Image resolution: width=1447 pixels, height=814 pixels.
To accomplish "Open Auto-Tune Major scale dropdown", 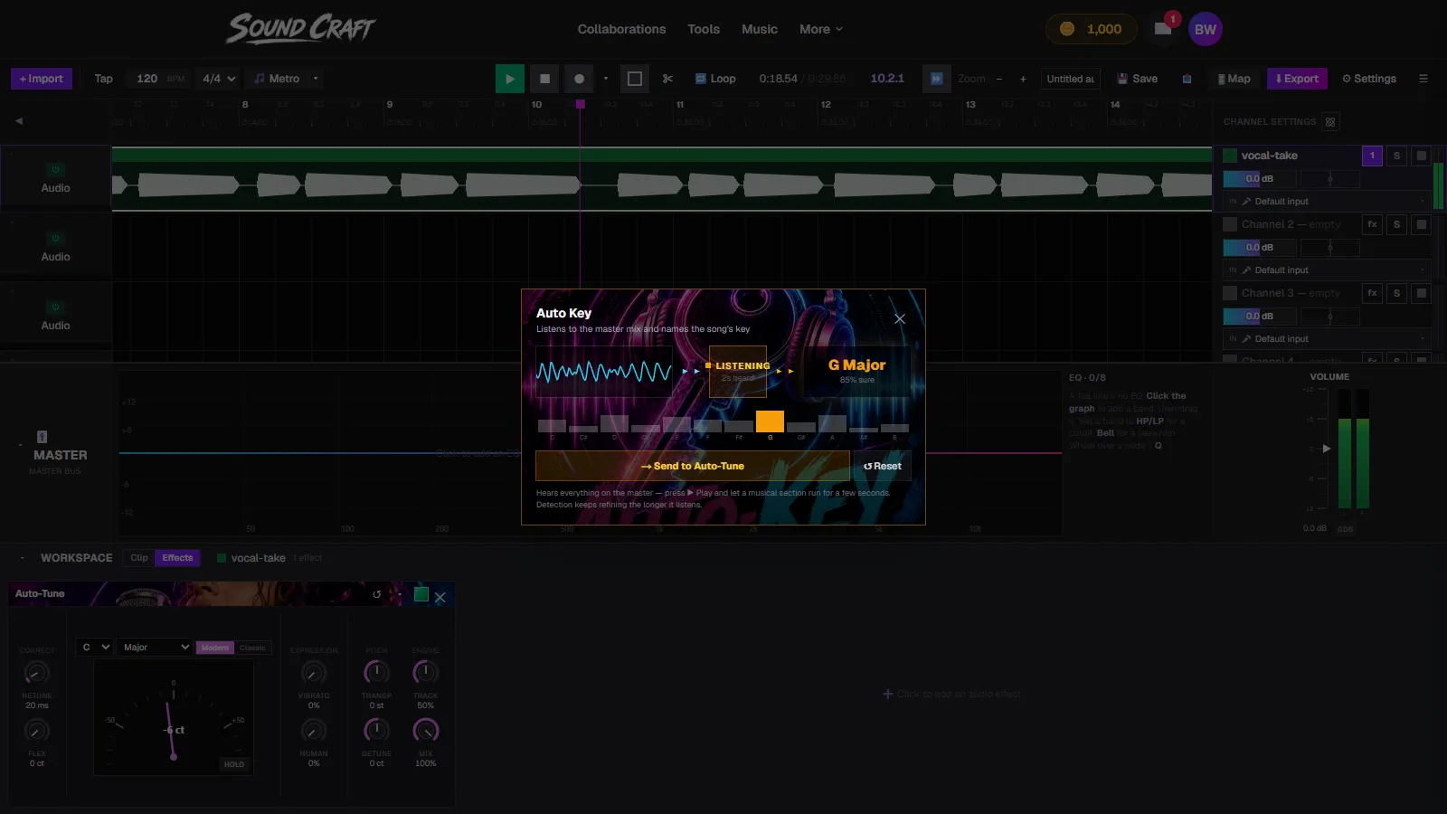I will pos(156,648).
